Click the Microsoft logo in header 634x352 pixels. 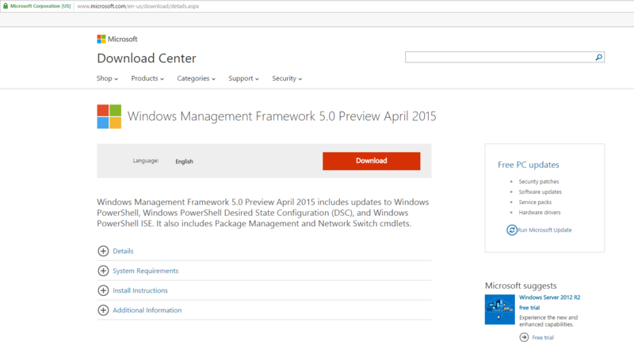coord(117,40)
